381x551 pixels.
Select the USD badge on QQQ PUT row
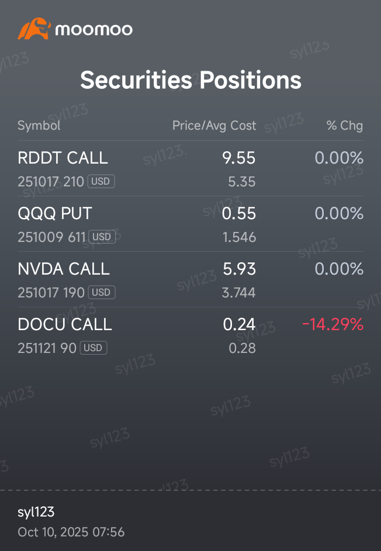(102, 237)
